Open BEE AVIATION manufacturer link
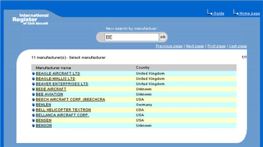 coord(49,94)
